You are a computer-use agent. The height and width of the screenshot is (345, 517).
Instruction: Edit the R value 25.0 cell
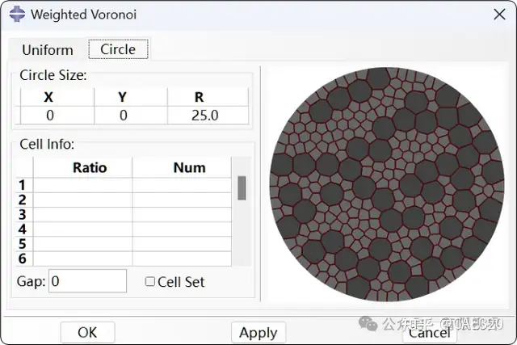[x=208, y=116]
